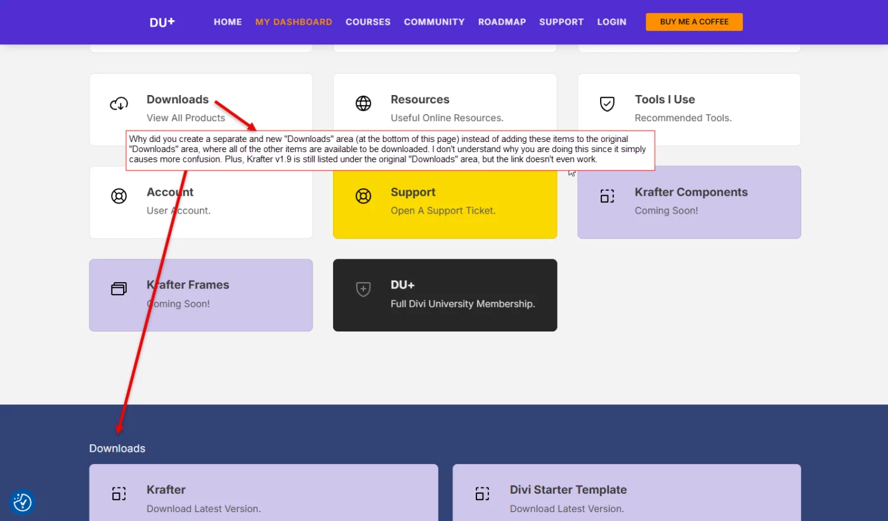Screen dimensions: 888x521
Task: Click the Krafter Components card icon
Action: pyautogui.click(x=607, y=196)
